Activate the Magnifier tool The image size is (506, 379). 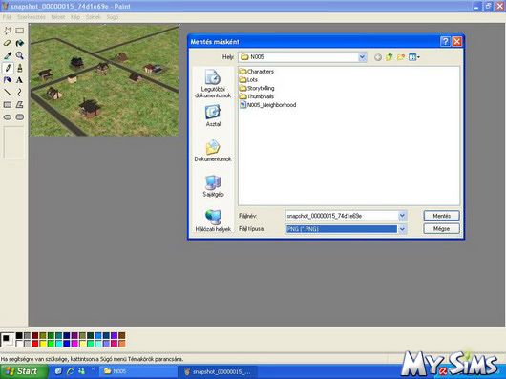pos(20,55)
